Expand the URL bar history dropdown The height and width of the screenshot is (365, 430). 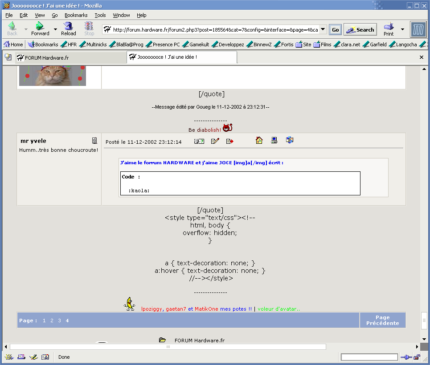coord(323,30)
